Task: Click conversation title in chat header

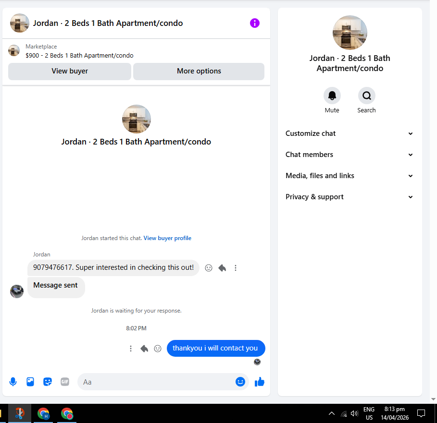Action: [108, 23]
